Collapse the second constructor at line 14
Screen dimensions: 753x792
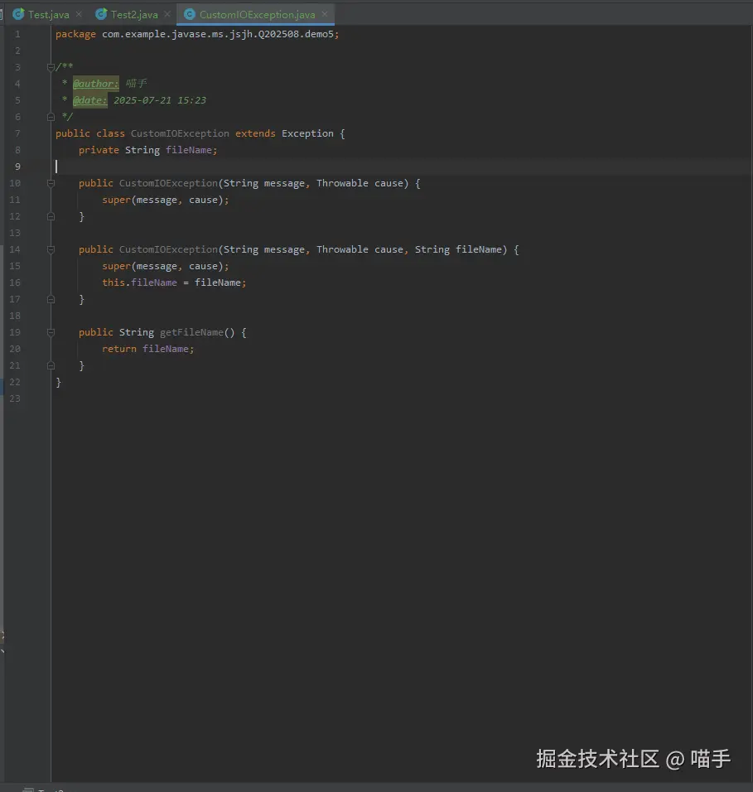point(51,249)
